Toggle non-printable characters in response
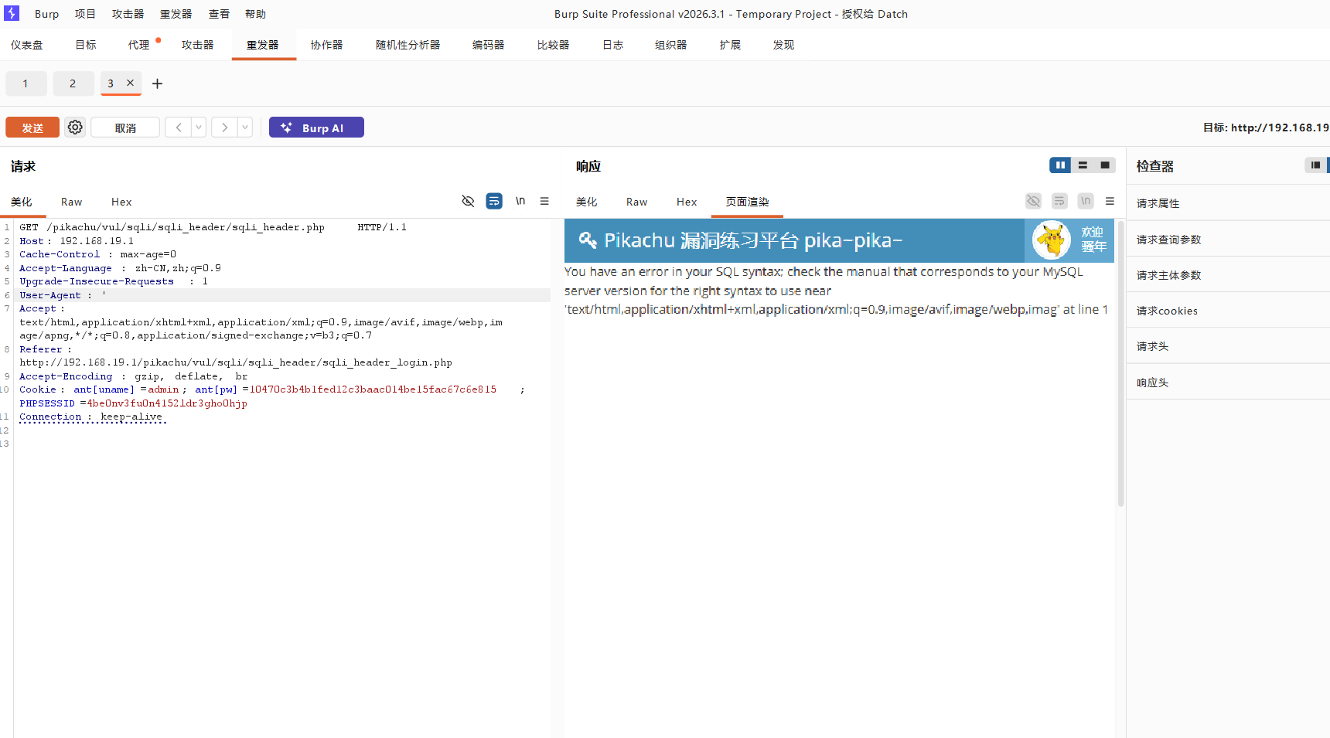The image size is (1330, 738). [1033, 201]
